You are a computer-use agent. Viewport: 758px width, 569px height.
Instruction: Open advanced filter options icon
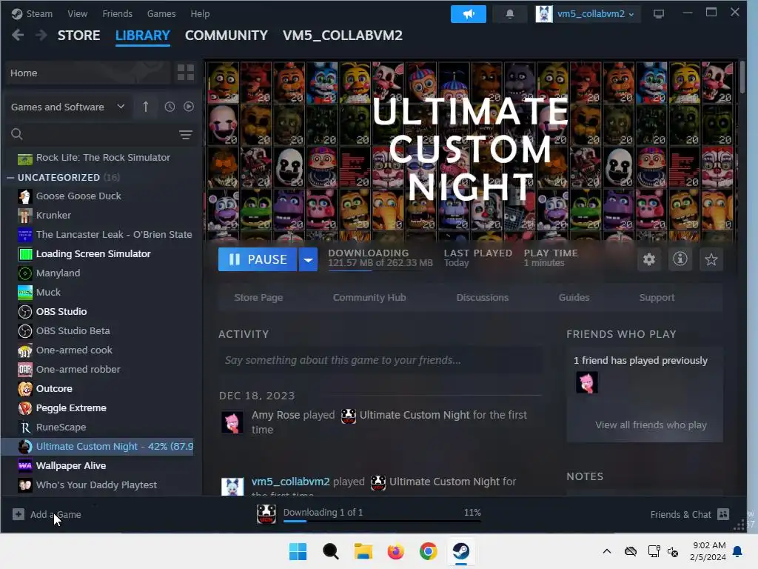click(x=186, y=135)
